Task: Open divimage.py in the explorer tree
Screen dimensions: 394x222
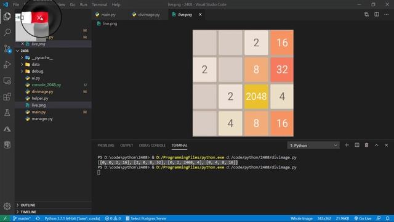Action: [x=42, y=92]
